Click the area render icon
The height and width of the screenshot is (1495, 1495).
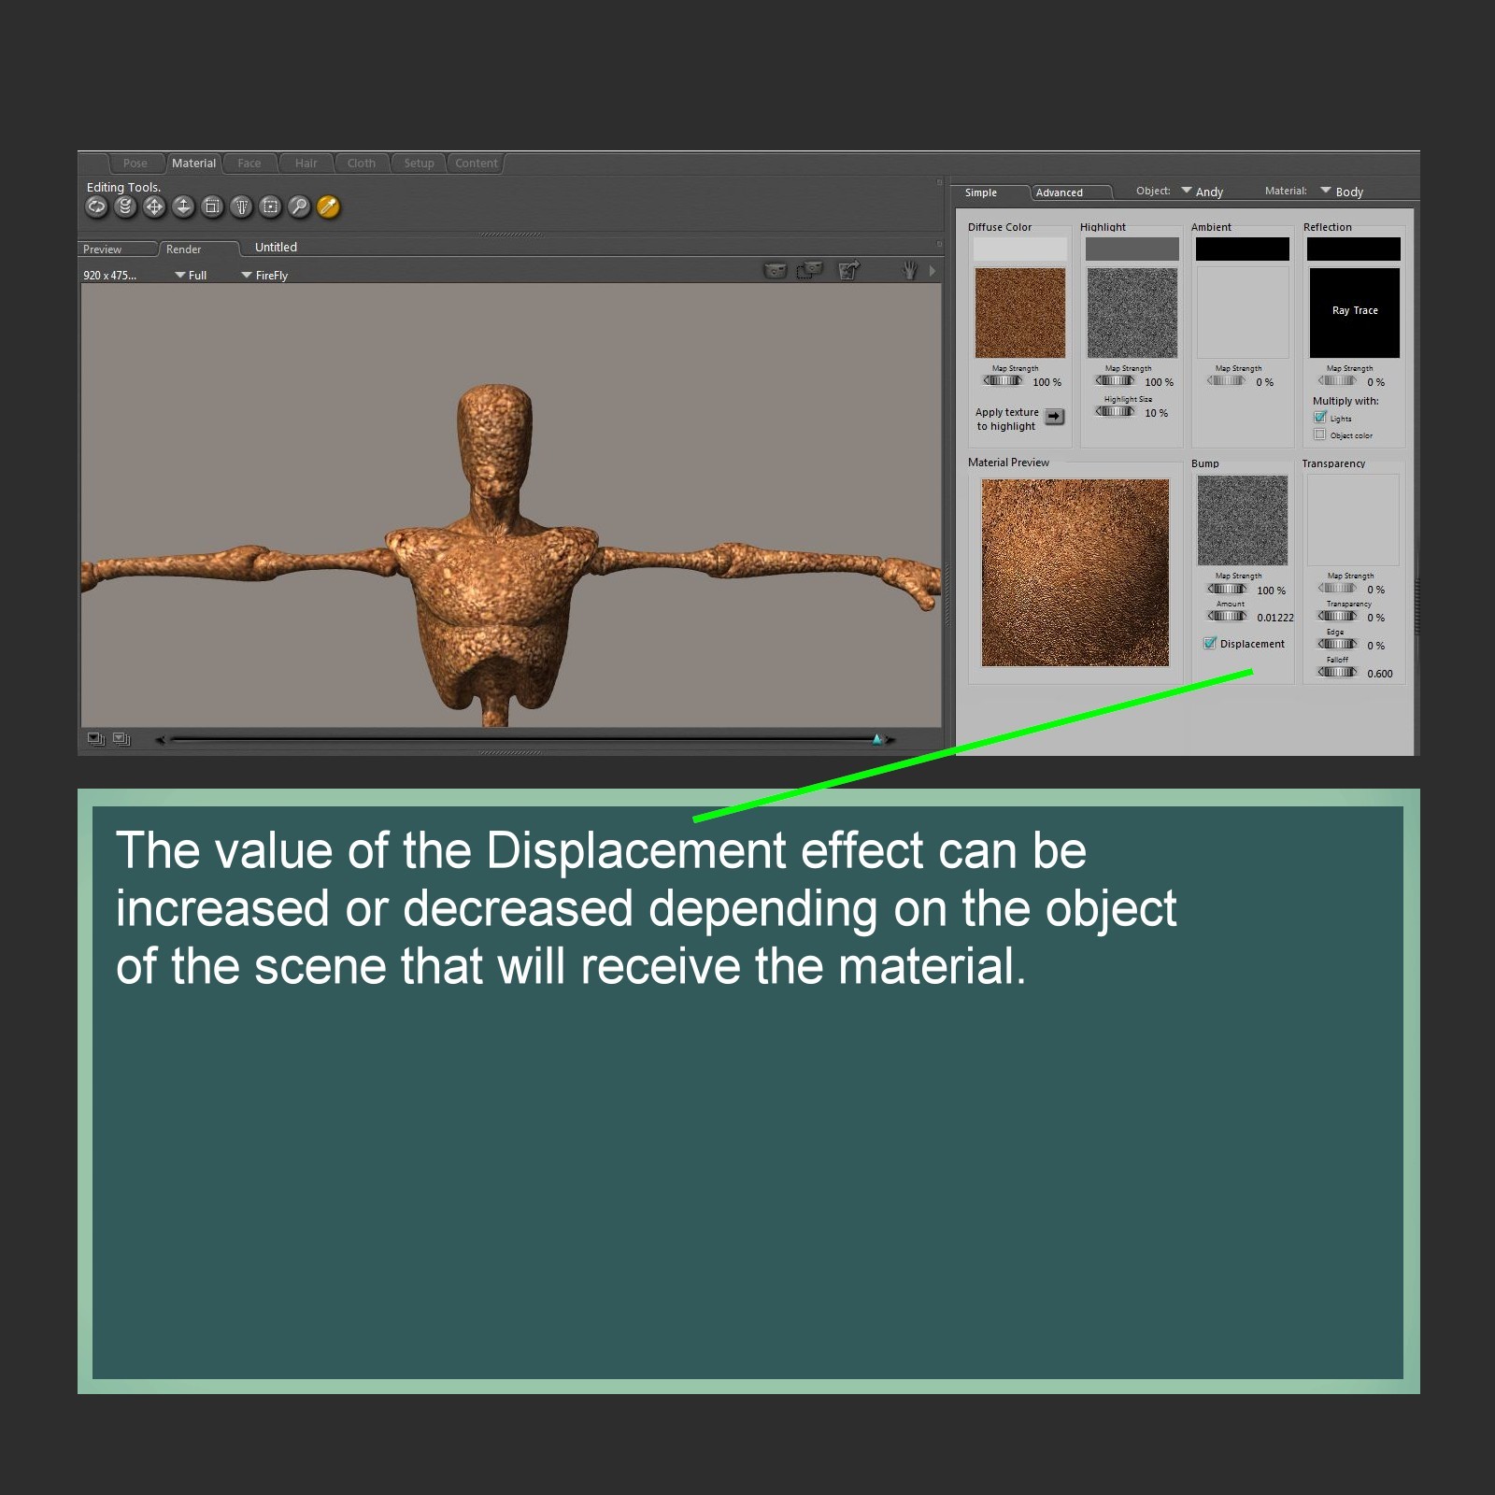(809, 270)
